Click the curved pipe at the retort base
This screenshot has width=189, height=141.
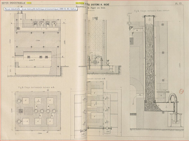point(173,98)
